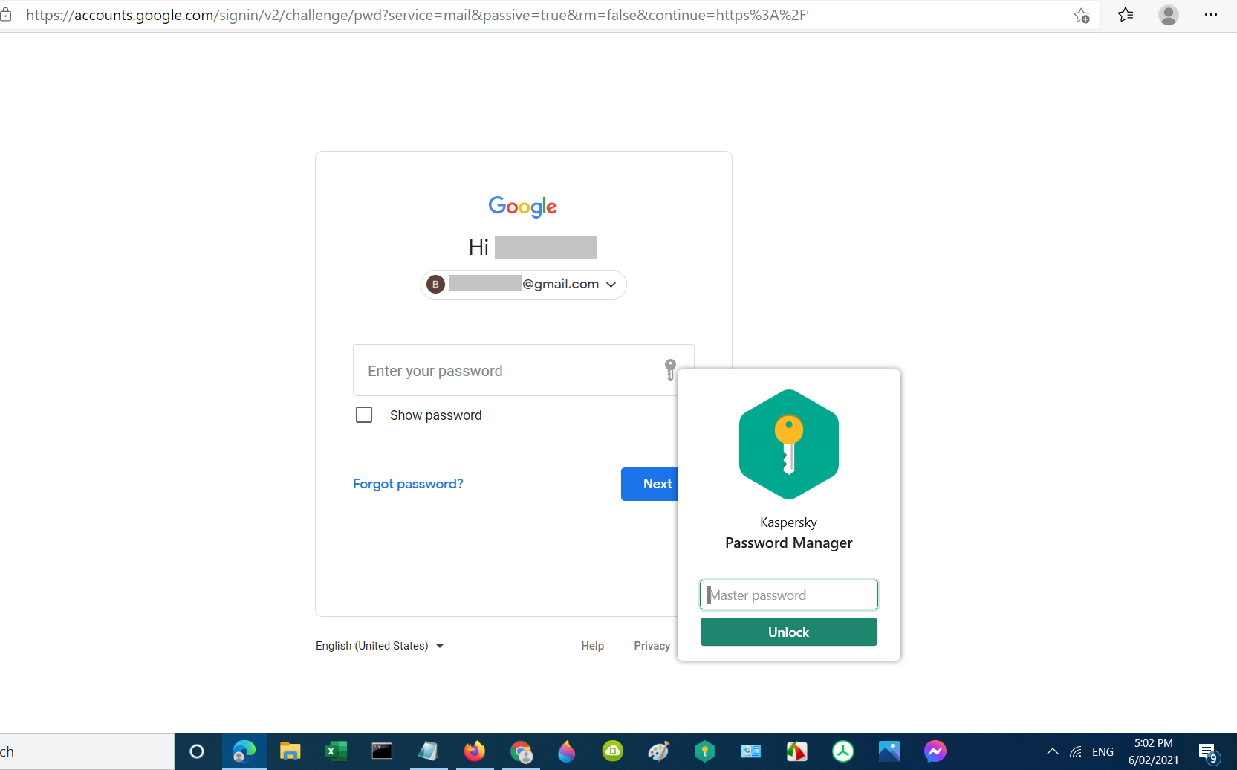Open the red and green app on the taskbar
This screenshot has width=1237, height=770.
[x=797, y=751]
